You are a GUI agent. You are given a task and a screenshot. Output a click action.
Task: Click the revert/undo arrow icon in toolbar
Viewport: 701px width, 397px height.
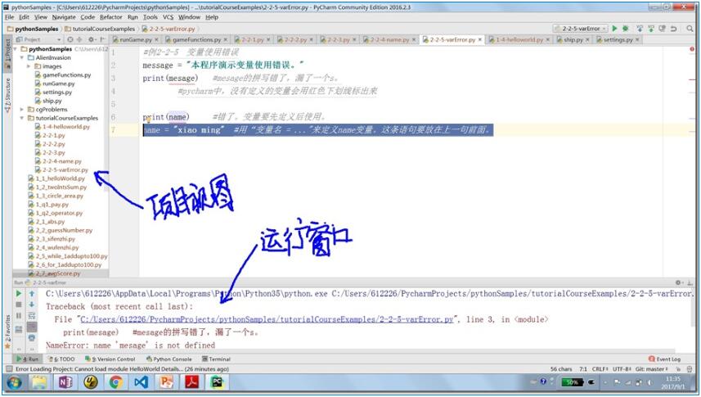673,28
